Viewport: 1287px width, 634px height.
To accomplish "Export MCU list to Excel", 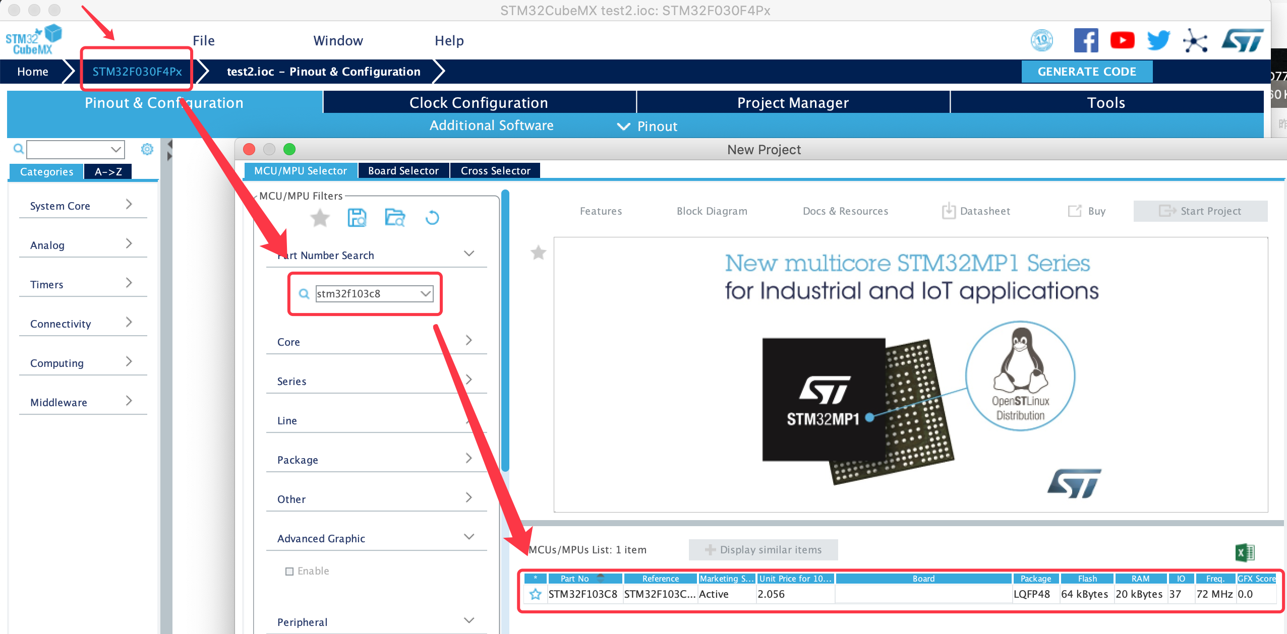I will [x=1245, y=553].
